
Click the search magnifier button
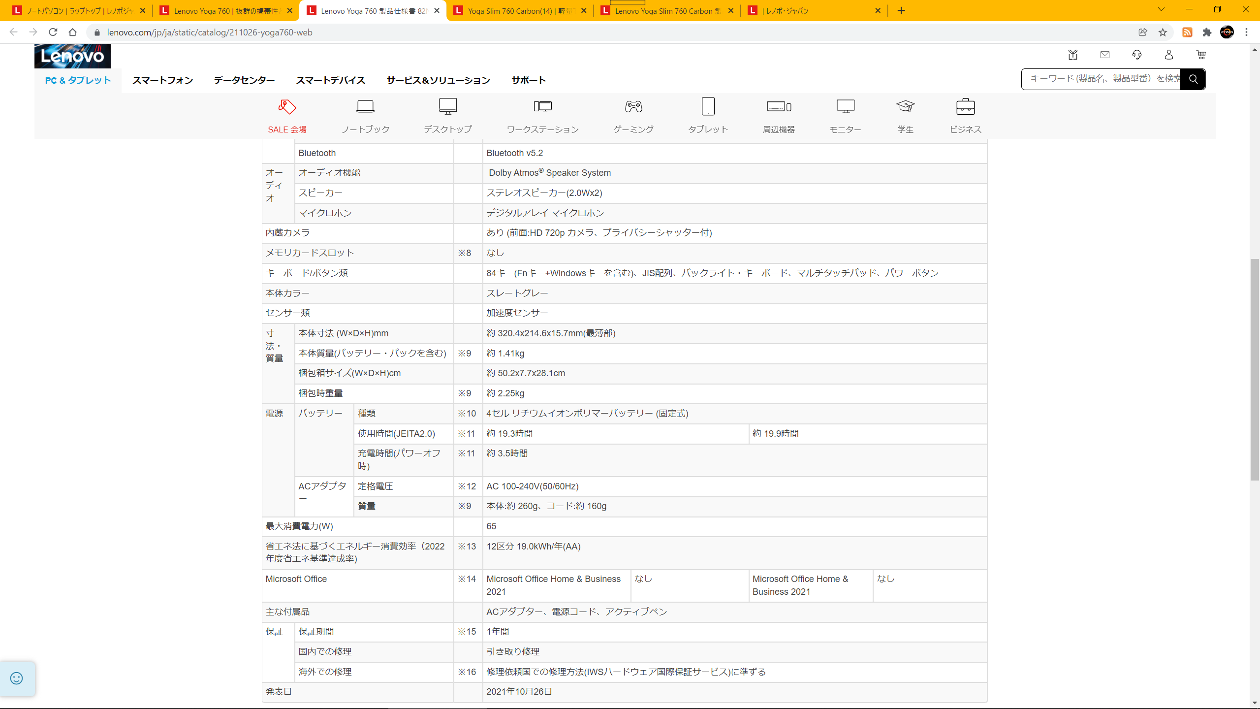click(1193, 79)
